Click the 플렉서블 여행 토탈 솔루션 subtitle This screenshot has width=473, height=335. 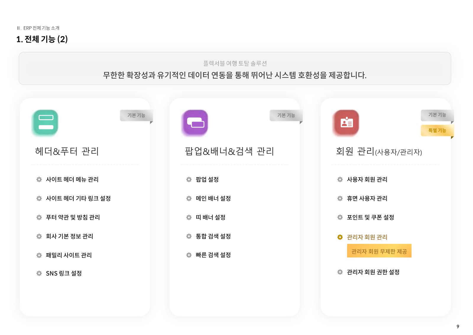pos(235,63)
